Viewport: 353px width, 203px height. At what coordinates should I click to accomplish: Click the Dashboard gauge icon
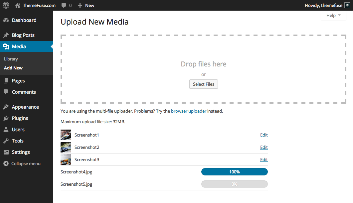point(6,20)
